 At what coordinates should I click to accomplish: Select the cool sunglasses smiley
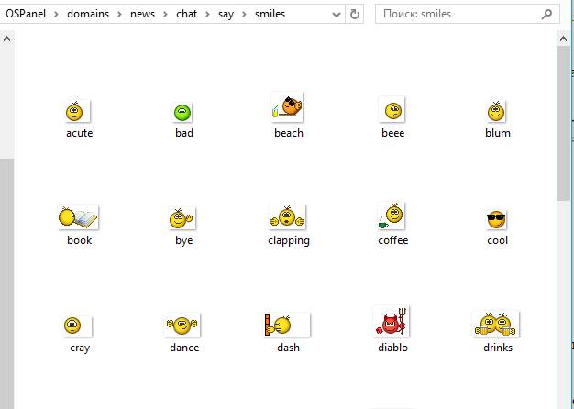[497, 219]
